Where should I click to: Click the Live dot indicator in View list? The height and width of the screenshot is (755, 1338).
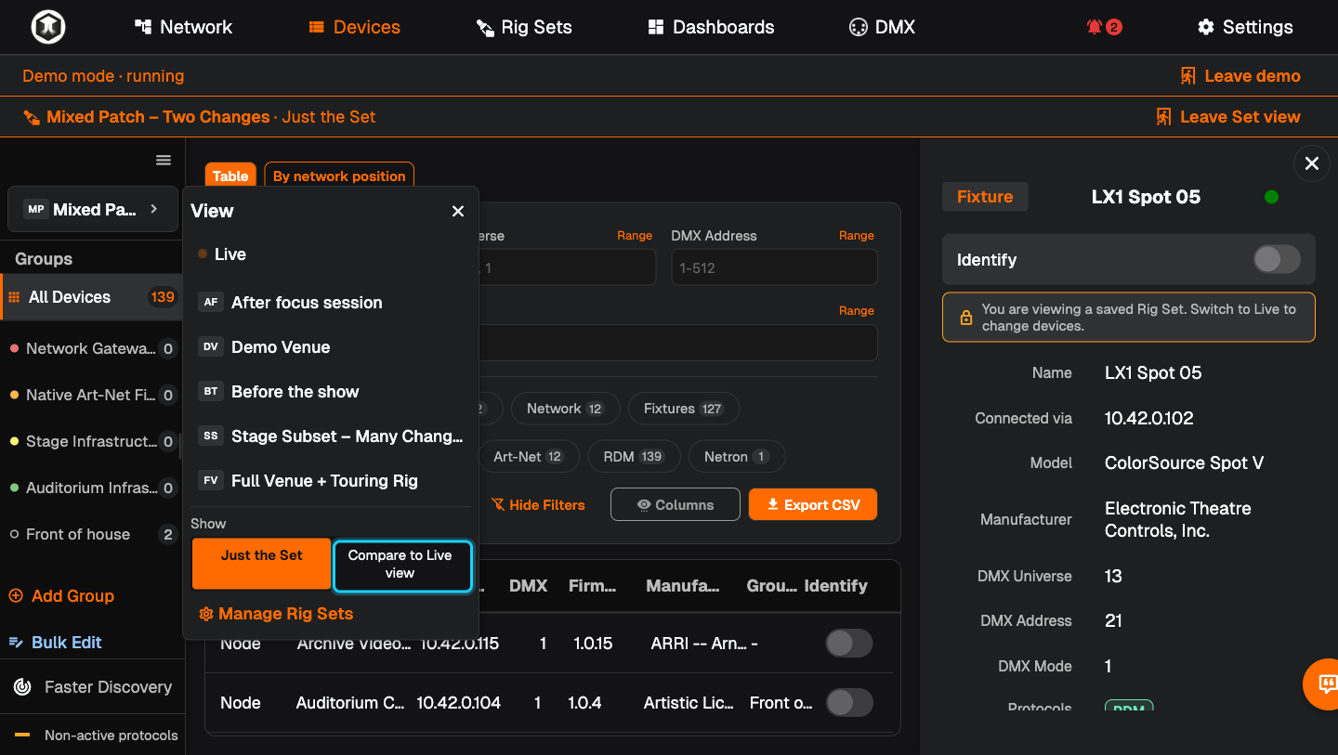pyautogui.click(x=203, y=254)
